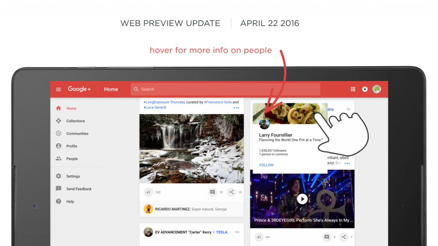Open the hamburger navigation menu
Image resolution: width=438 pixels, height=246 pixels.
[58, 89]
